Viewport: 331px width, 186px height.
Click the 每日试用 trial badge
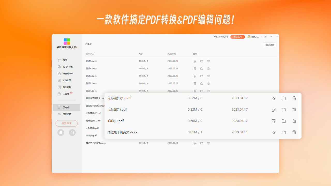(237, 37)
